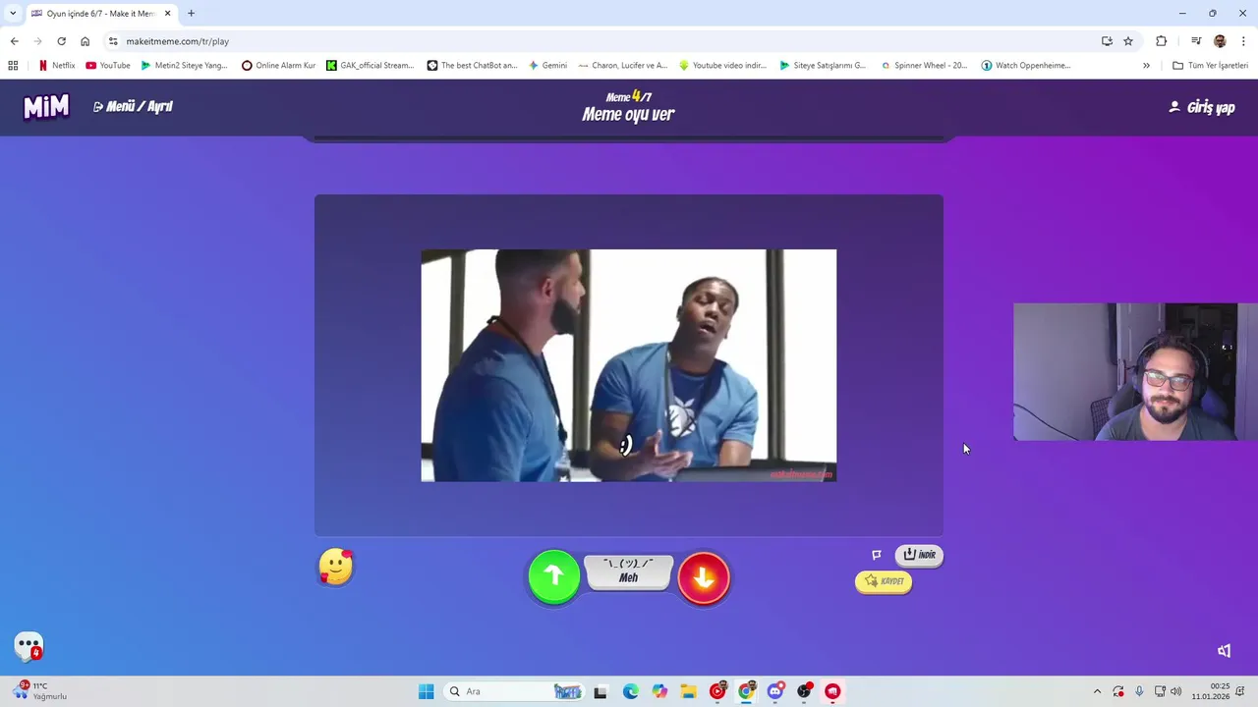Image resolution: width=1258 pixels, height=707 pixels.
Task: Open Tüm Yer İşaretleri folder
Action: [x=1211, y=66]
